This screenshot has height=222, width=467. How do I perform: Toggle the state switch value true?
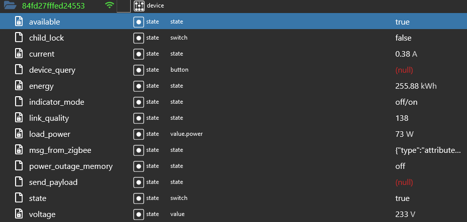[402, 198]
